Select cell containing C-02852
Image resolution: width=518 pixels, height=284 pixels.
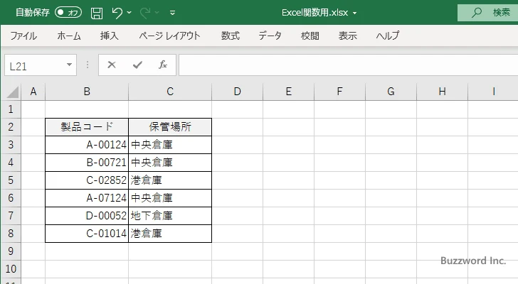(x=87, y=180)
